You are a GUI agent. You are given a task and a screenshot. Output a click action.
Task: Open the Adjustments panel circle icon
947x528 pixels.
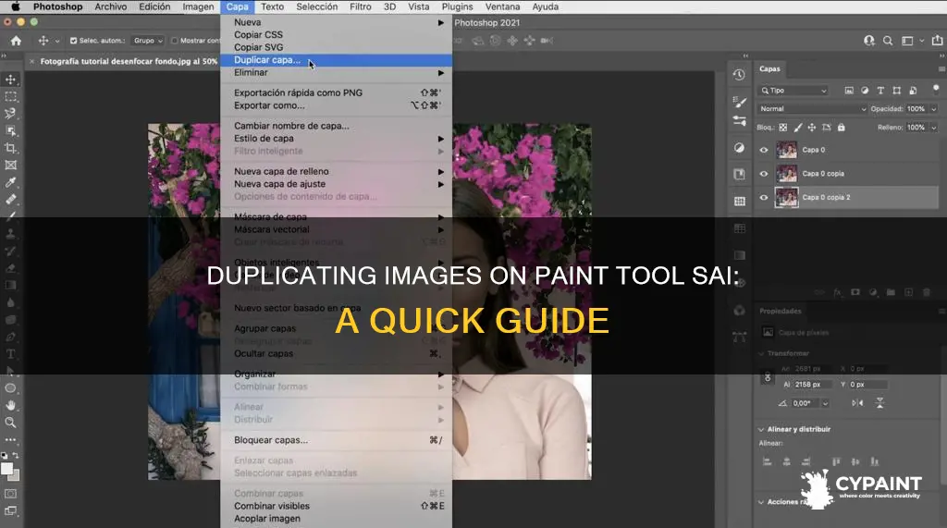pyautogui.click(x=739, y=148)
